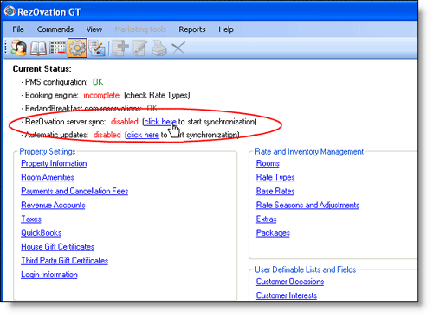Open Rate Seasons and Adjustments link
433x317 pixels.
pos(307,205)
